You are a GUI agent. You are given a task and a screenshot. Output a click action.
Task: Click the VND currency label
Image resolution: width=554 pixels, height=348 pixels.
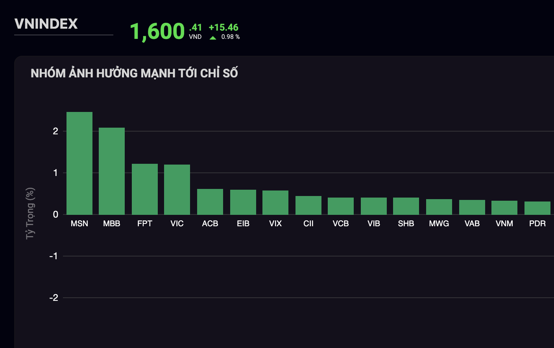click(x=195, y=37)
